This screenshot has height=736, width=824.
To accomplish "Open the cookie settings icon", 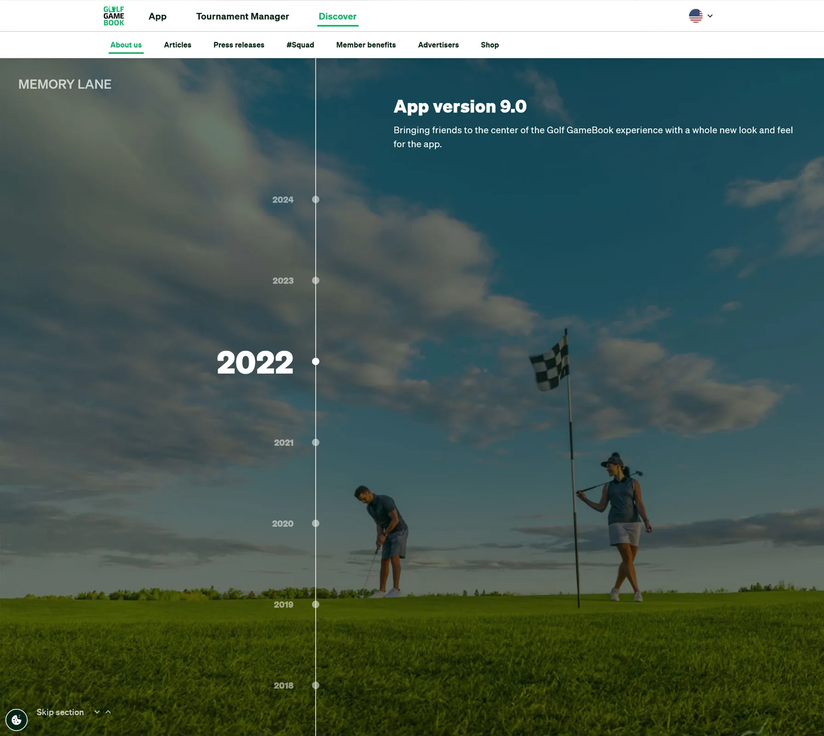I will (17, 719).
